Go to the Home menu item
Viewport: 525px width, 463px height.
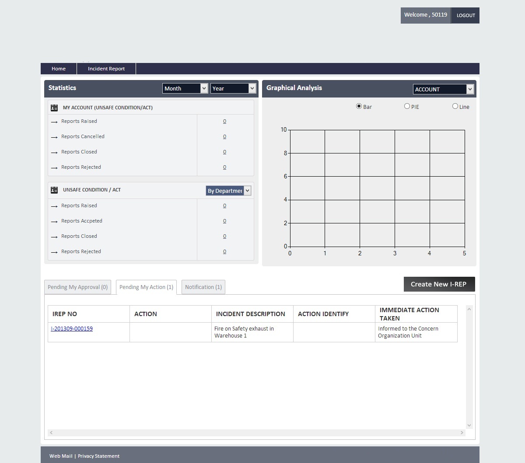tap(59, 69)
